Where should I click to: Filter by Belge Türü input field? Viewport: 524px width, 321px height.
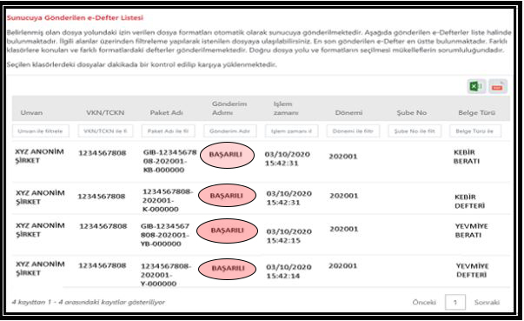[x=475, y=131]
